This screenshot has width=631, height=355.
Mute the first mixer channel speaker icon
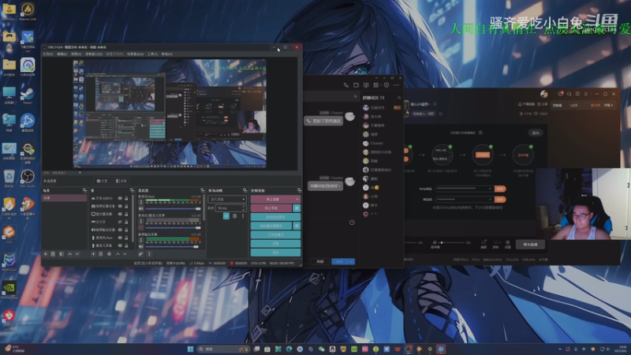pyautogui.click(x=141, y=208)
